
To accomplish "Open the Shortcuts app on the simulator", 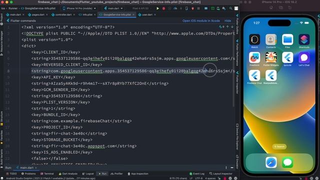I will [x=304, y=39].
